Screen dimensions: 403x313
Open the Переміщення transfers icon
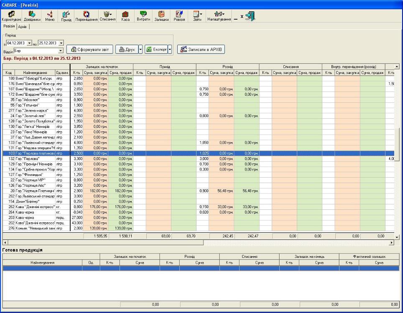click(87, 16)
